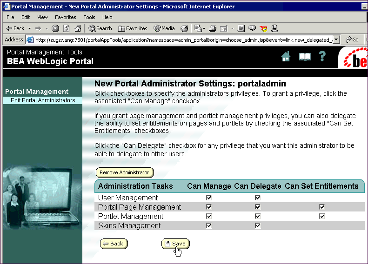Viewport: 368px width, 264px height.
Task: Click the Can Set Entitlements column header
Action: tap(321, 186)
